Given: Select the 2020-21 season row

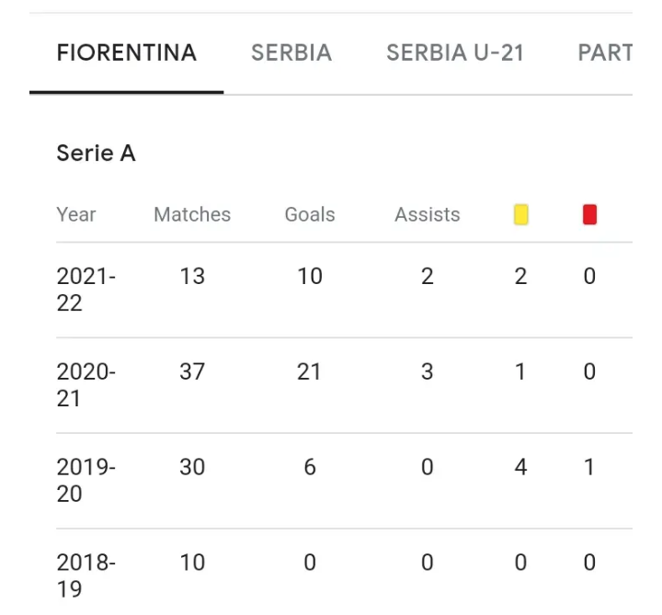Looking at the screenshot, I should (344, 385).
